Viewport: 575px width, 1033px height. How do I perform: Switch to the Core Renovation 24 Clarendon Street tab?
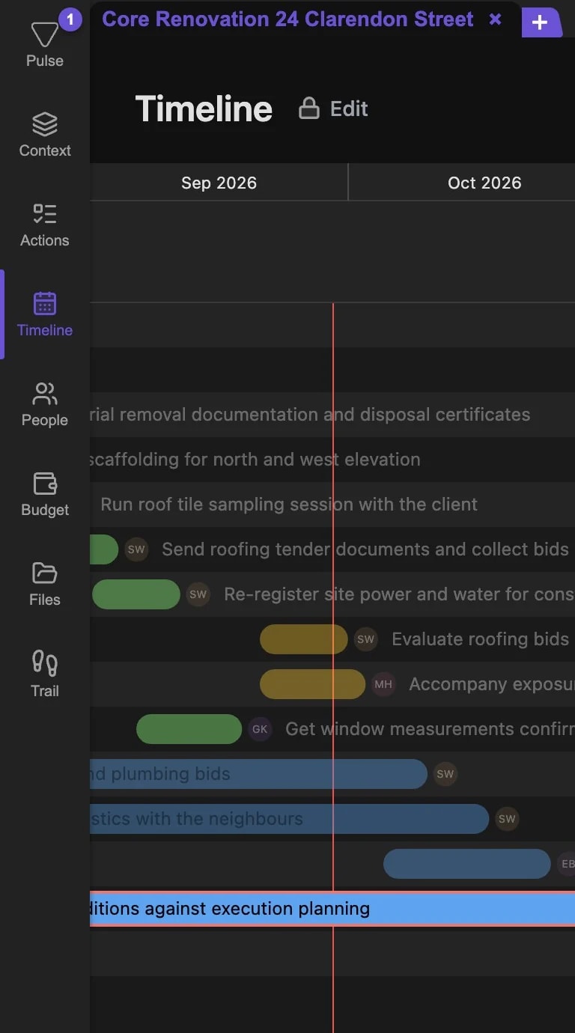coord(287,19)
